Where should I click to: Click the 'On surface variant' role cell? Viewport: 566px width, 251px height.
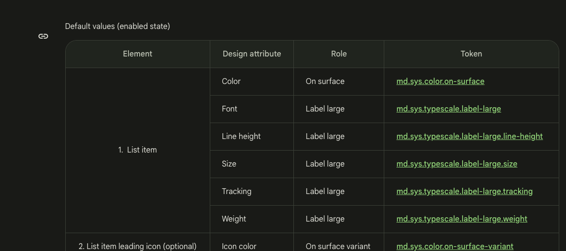339,242
